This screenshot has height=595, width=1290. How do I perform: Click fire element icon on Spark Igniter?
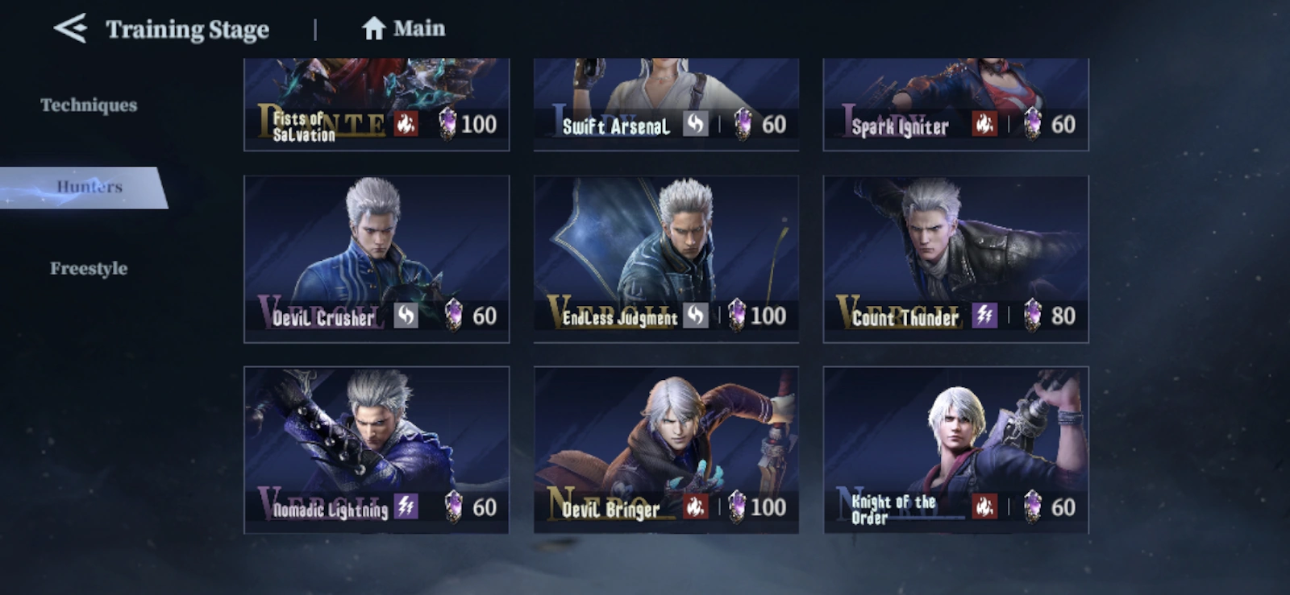(x=984, y=124)
